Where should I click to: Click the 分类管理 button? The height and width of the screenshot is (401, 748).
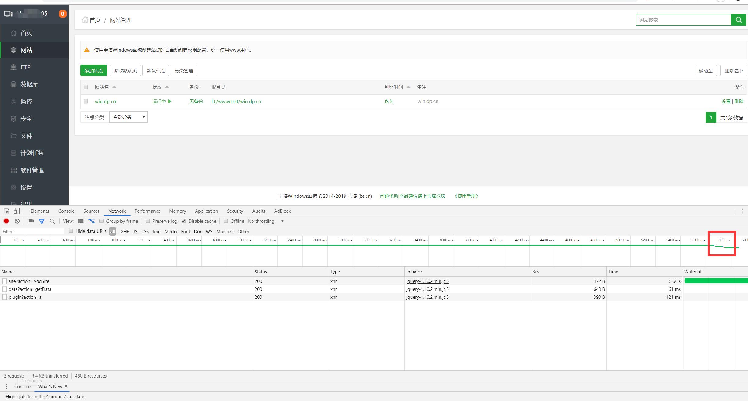[184, 70]
